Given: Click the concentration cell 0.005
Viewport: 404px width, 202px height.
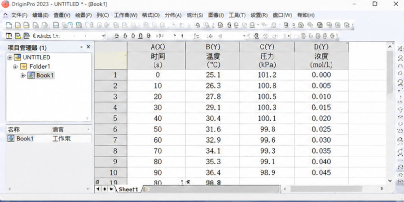Looking at the screenshot, I should coord(321,86).
